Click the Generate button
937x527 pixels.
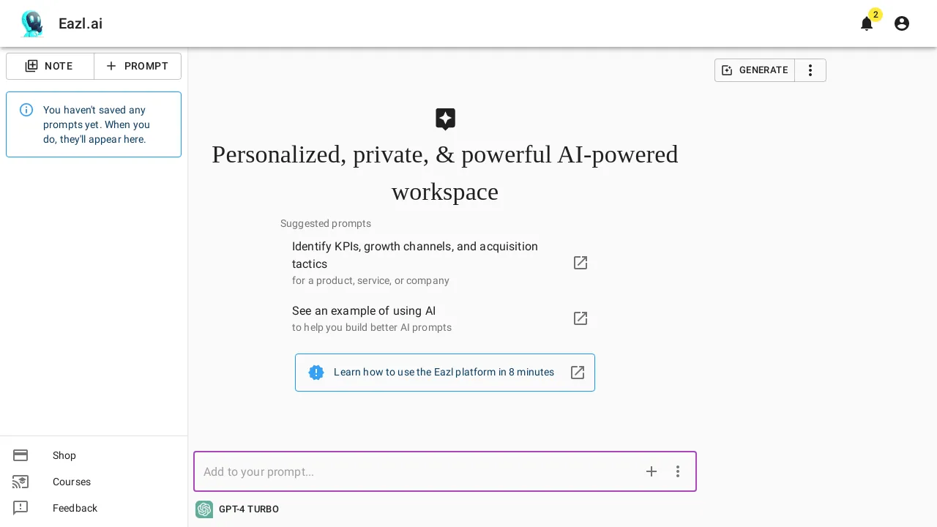point(755,70)
